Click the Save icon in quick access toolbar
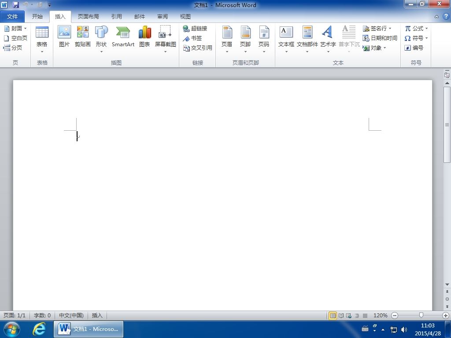Viewport: 451px width, 338px height. pyautogui.click(x=15, y=4)
